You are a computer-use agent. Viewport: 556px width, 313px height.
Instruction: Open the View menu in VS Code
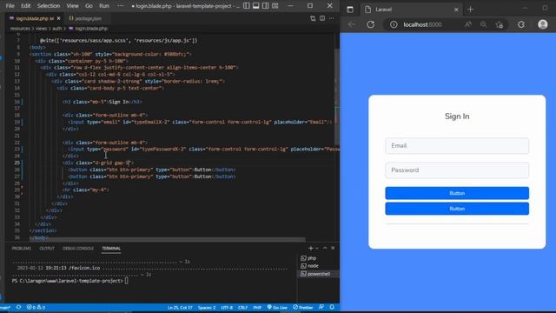tap(72, 6)
